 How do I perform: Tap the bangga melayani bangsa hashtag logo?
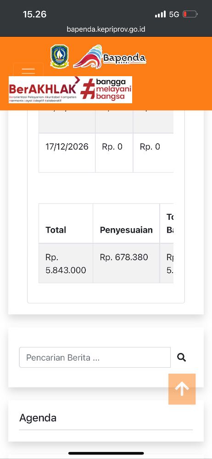coord(106,90)
